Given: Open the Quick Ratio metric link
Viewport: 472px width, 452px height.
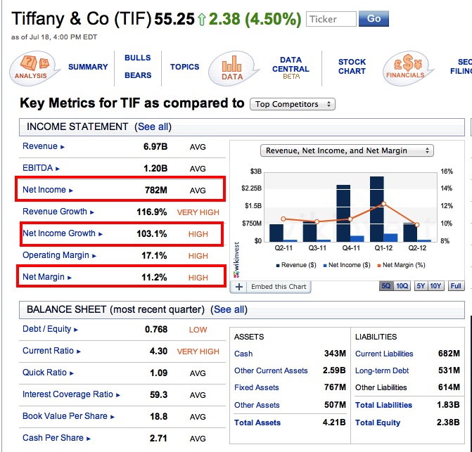Looking at the screenshot, I should (44, 373).
